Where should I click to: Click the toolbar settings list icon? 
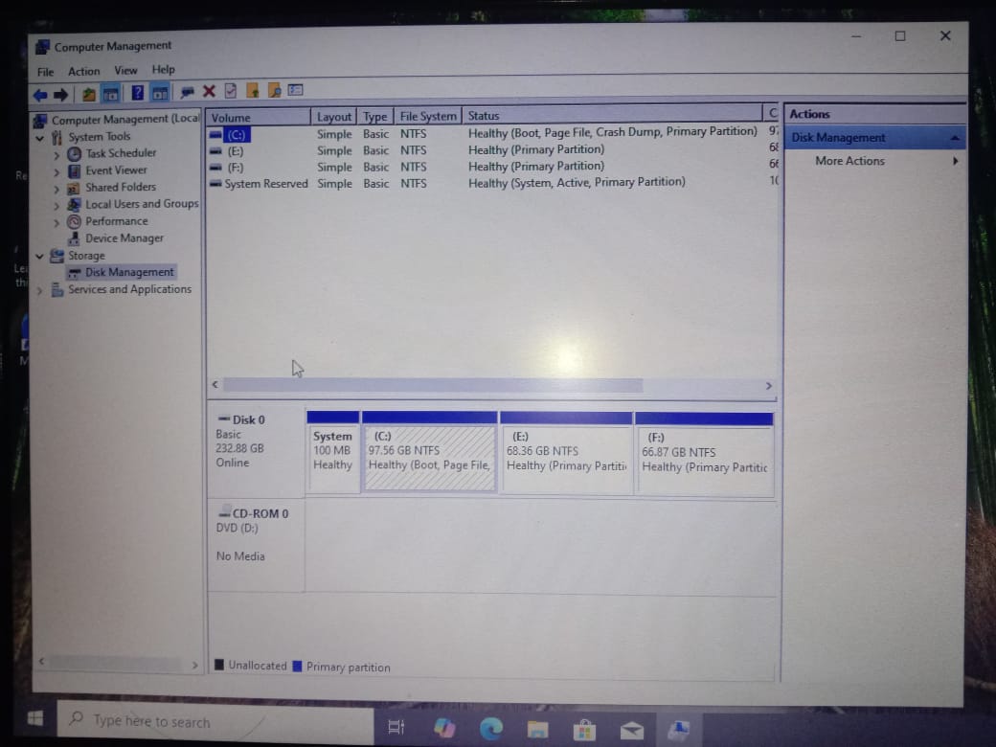click(296, 90)
